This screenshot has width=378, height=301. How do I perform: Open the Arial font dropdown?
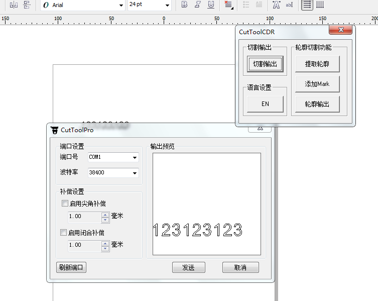coord(121,6)
